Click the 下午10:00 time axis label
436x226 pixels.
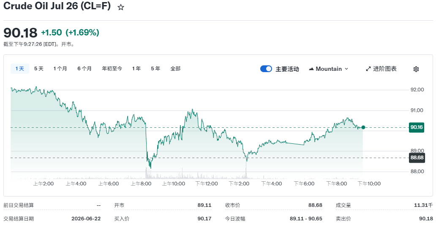click(x=369, y=184)
